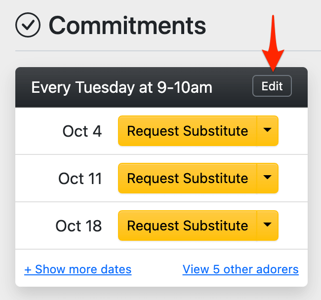Click the Commitments heading text
The image size is (321, 300).
[127, 25]
